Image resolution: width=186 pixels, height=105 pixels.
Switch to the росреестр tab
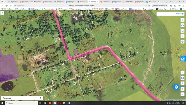coord(139,2)
